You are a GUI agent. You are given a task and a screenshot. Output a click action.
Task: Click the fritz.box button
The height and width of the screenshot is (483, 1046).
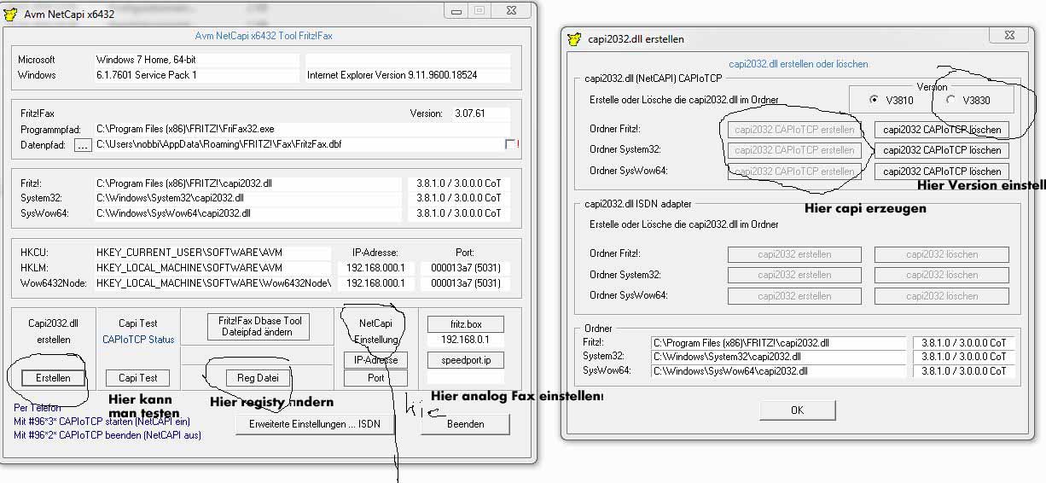[466, 324]
